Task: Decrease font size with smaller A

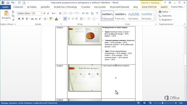Action: pos(48,13)
